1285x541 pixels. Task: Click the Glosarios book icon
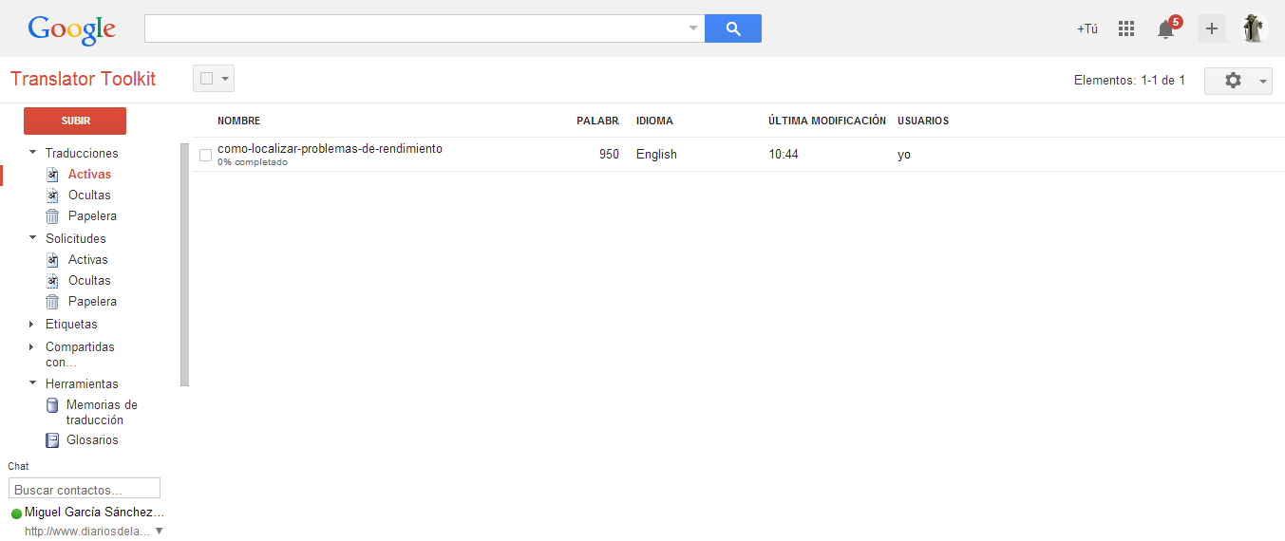tap(53, 440)
